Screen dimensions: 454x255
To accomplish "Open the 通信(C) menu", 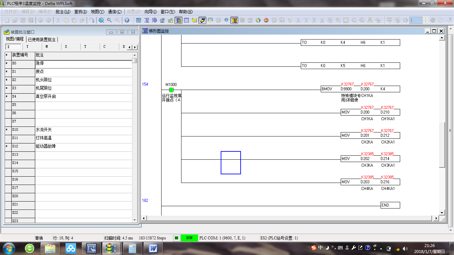I will click(115, 12).
